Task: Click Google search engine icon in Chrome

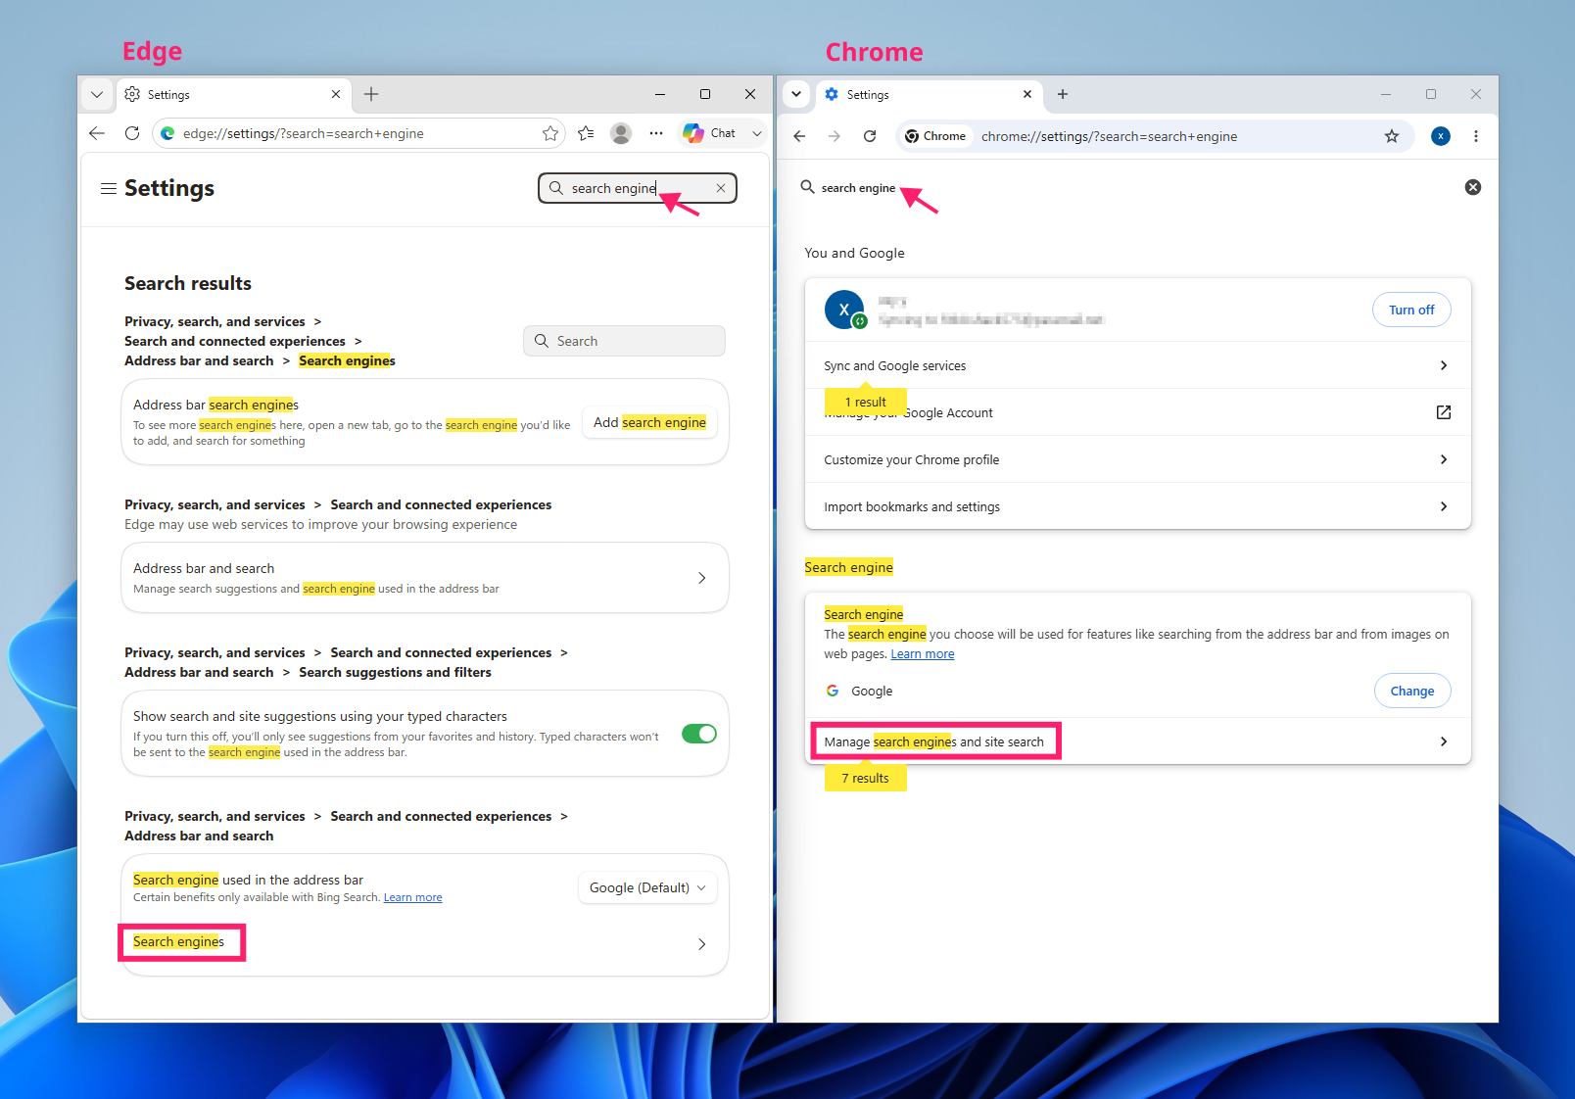Action: click(x=833, y=691)
